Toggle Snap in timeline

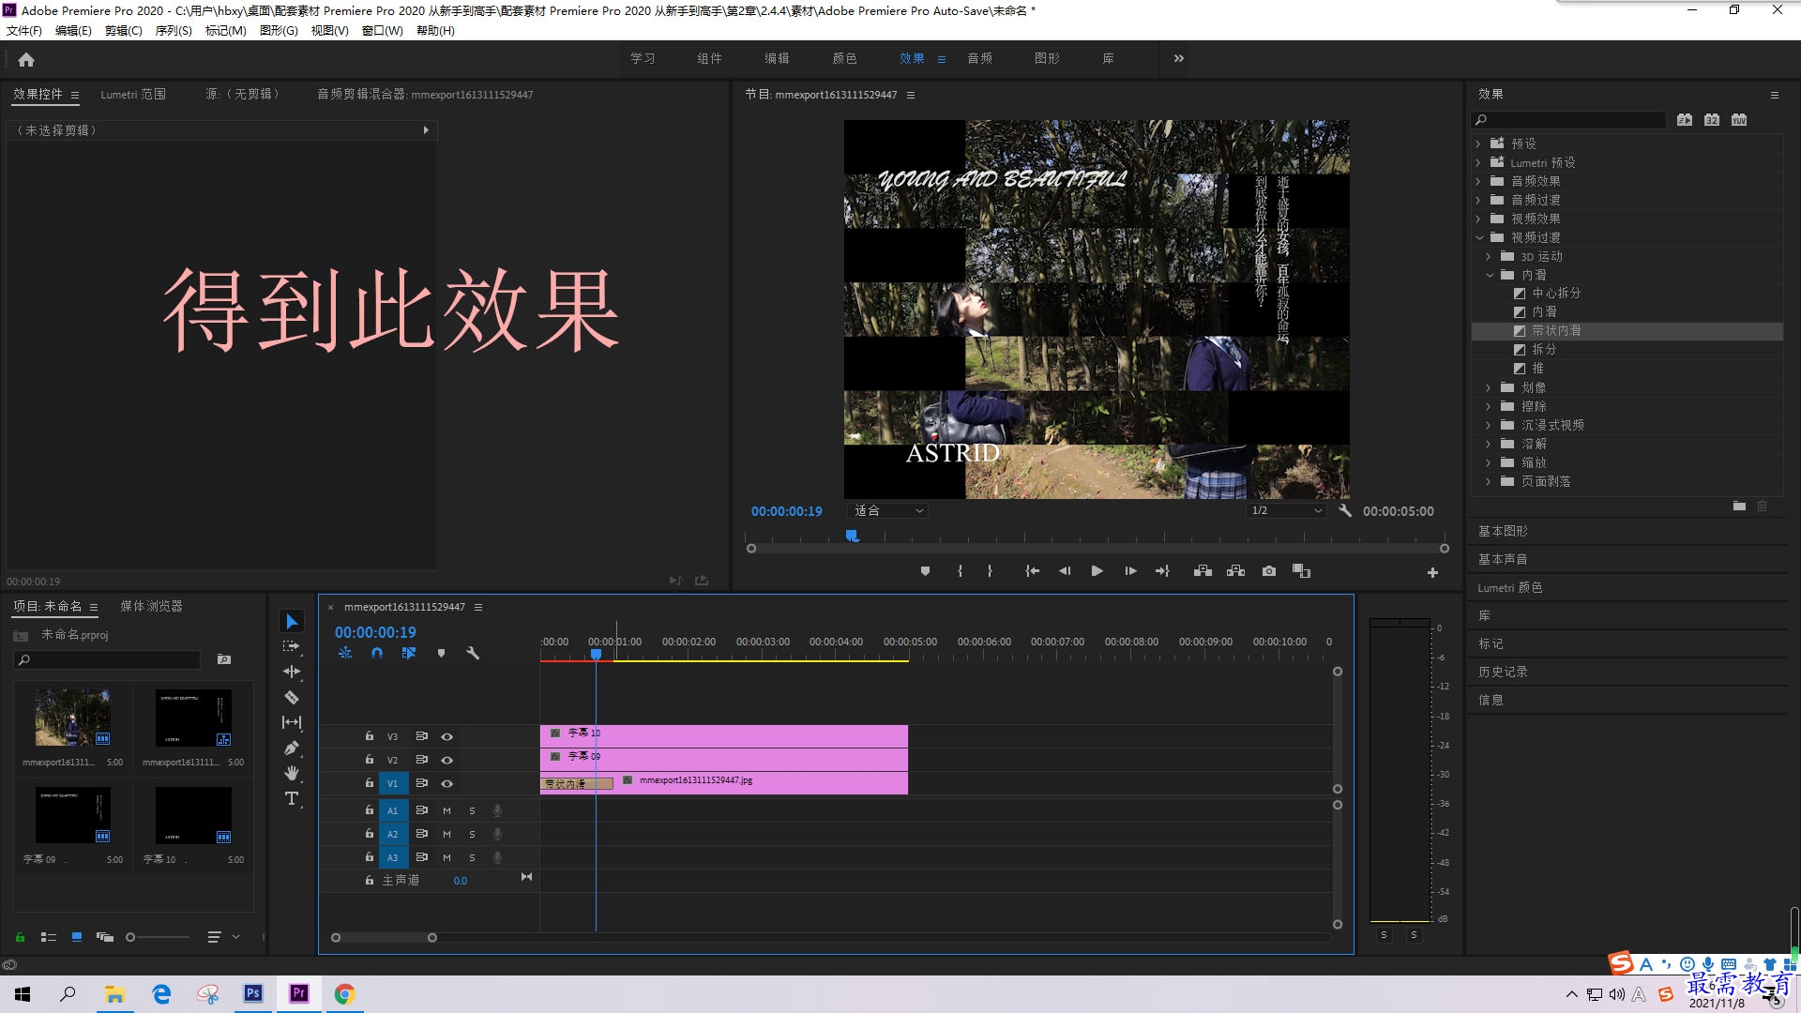376,653
